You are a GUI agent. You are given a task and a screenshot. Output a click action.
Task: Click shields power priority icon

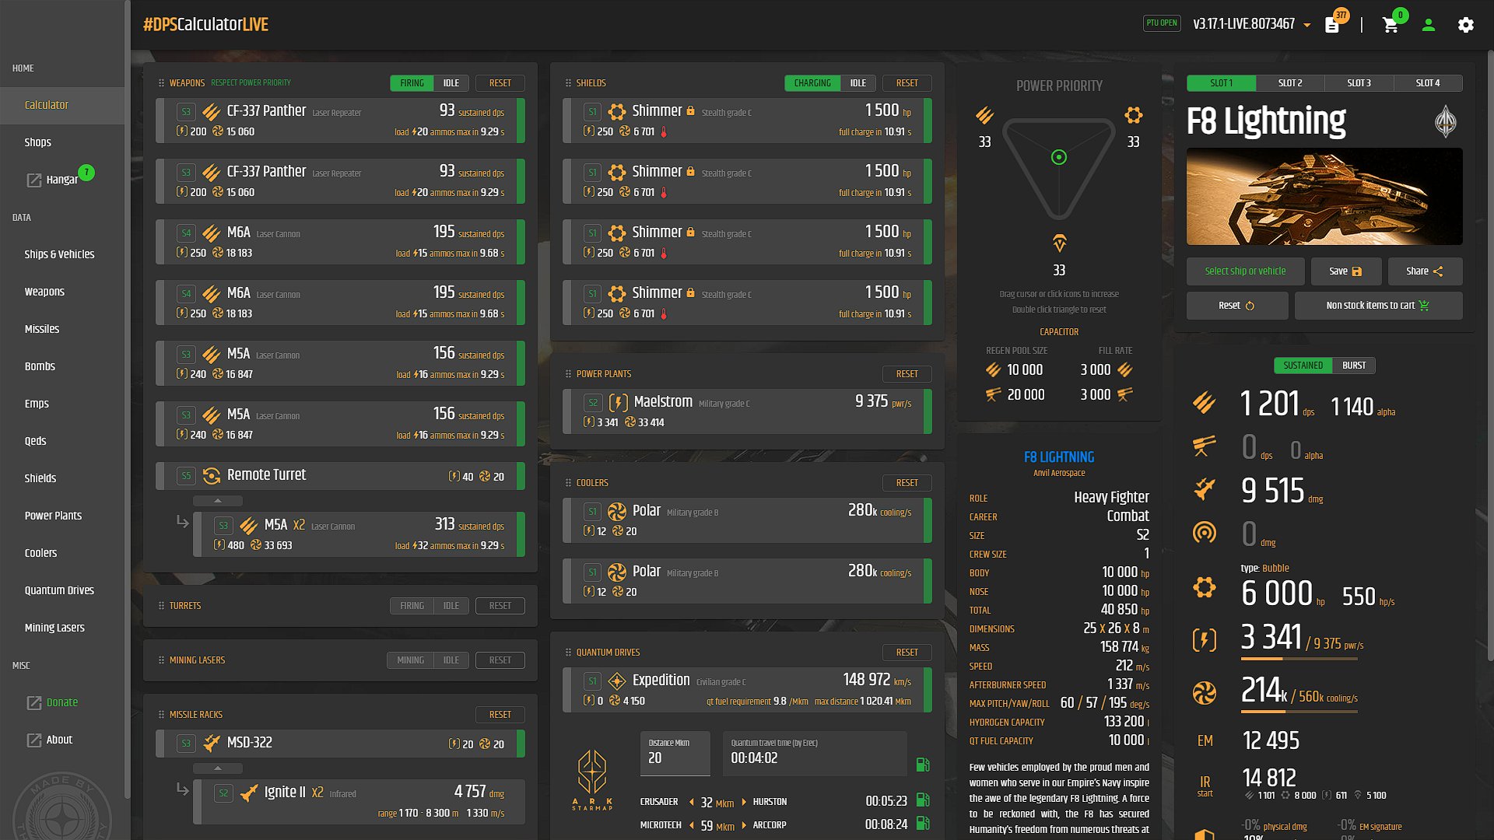tap(1133, 116)
